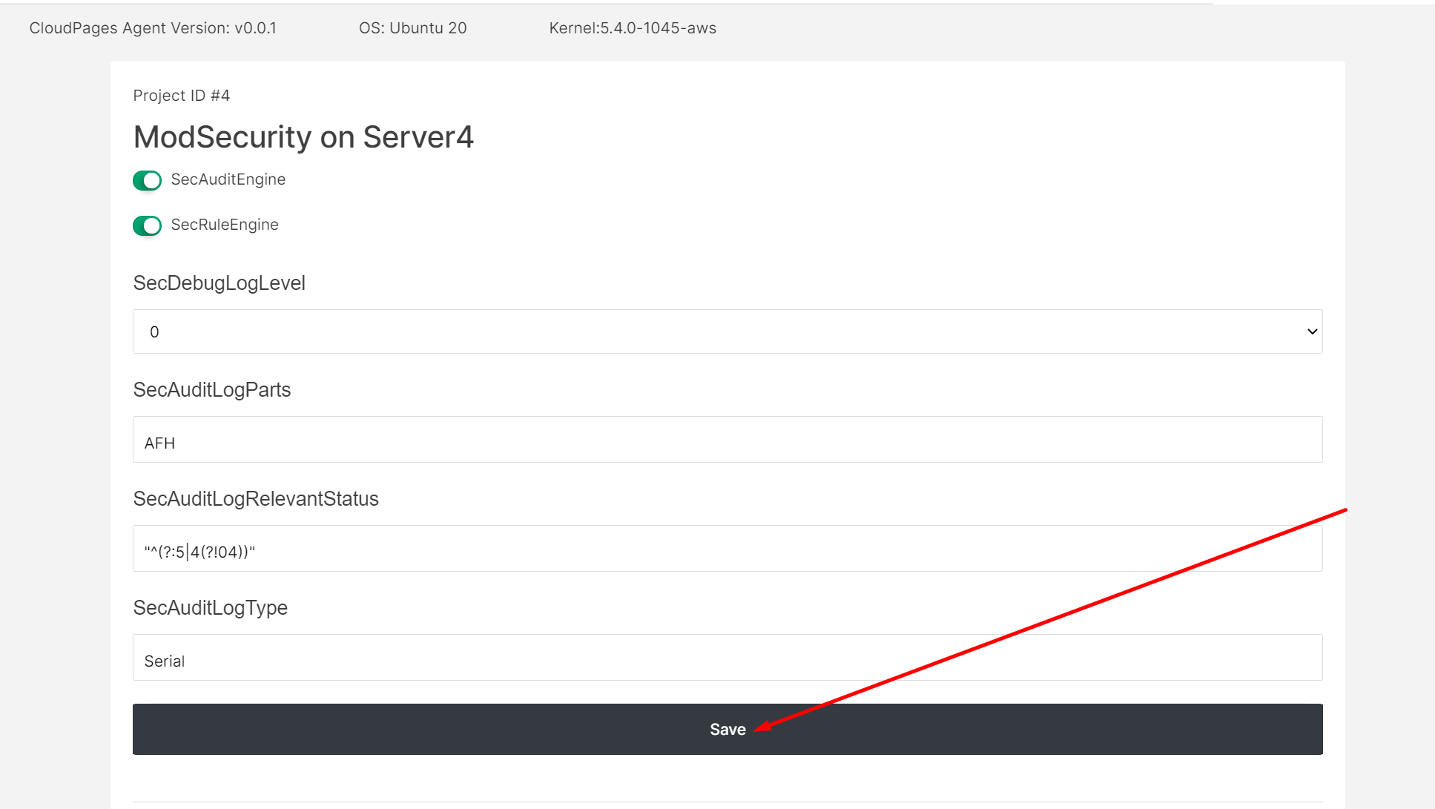Click the chevron on the log level selector
The image size is (1435, 809).
pos(1311,331)
